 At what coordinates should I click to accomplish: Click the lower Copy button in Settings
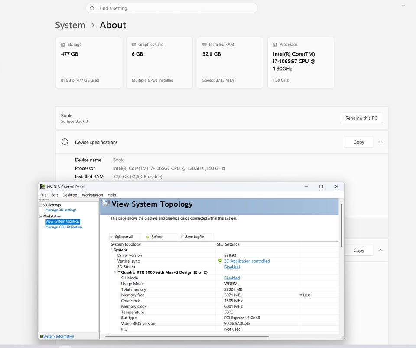point(359,250)
